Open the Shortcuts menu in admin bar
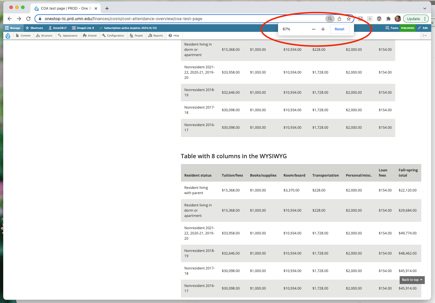 click(34, 28)
